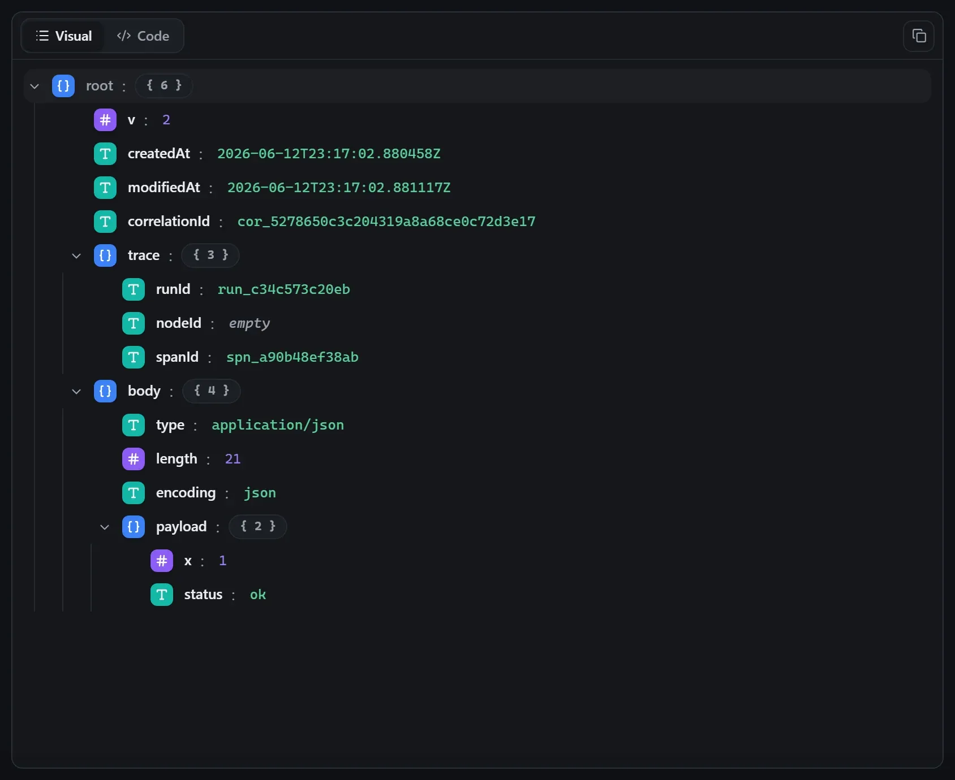Select the root key label
The image size is (955, 780).
[x=100, y=86]
